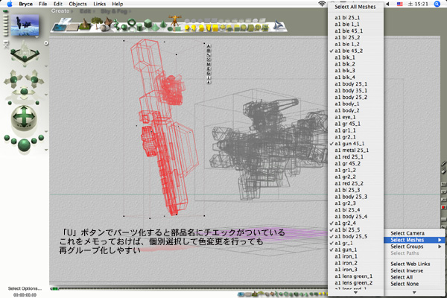Click the orange human figure icon
The width and height of the screenshot is (447, 298).
[x=174, y=21]
